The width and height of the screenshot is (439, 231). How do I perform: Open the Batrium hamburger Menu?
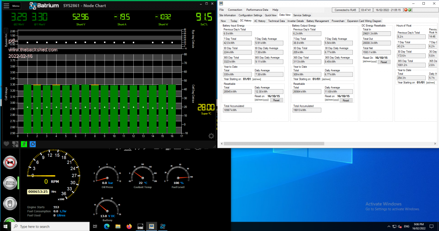12,6
